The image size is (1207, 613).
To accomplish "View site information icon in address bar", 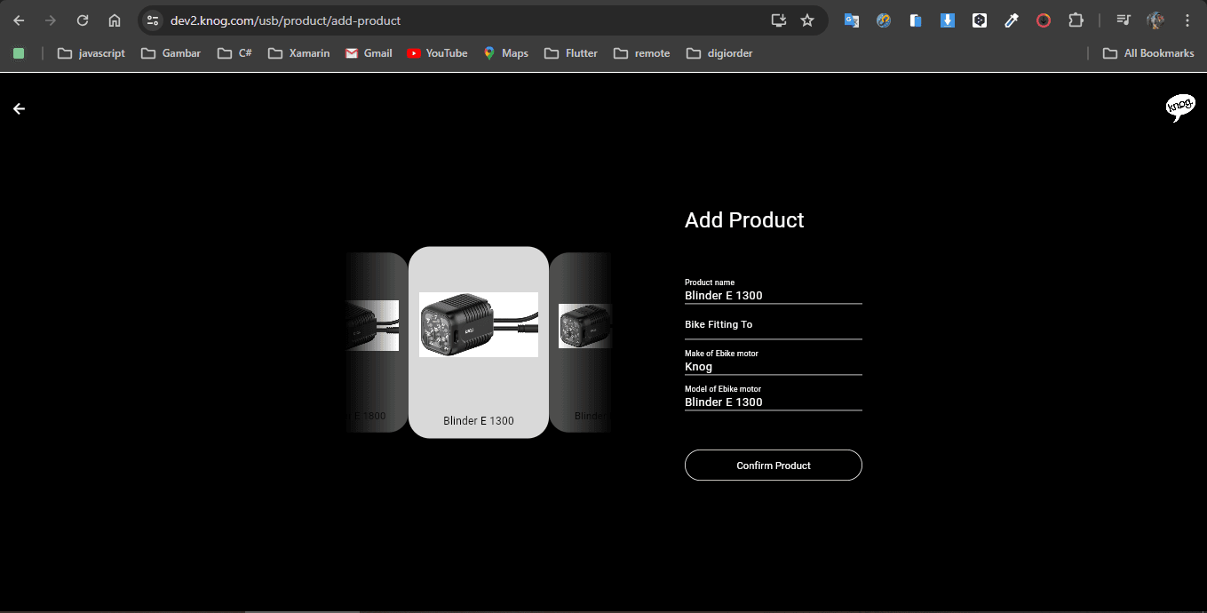I will (152, 20).
